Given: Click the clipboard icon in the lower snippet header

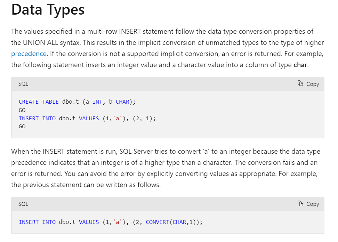Looking at the screenshot, I should [300, 204].
